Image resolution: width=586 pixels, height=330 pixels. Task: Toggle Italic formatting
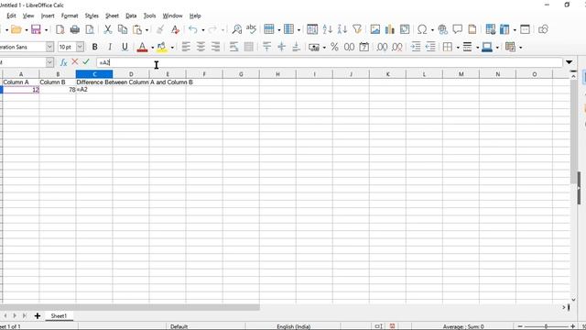(110, 47)
